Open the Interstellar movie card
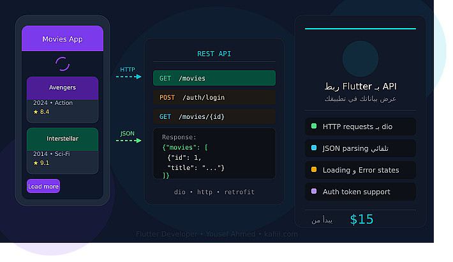 (x=63, y=150)
